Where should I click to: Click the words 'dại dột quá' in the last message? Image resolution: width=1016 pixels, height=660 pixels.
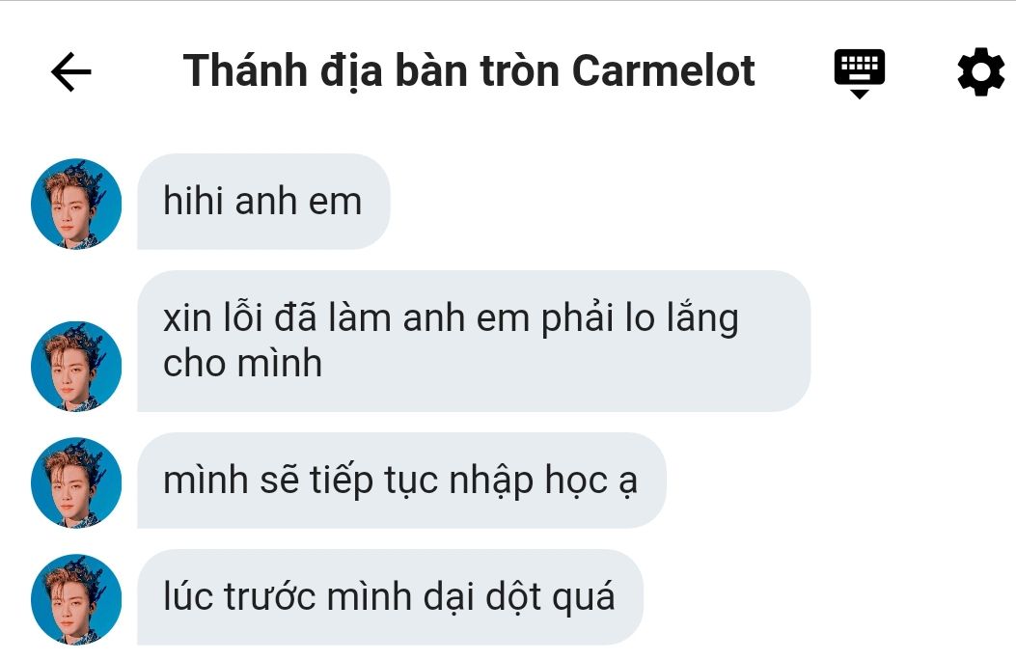pos(519,597)
